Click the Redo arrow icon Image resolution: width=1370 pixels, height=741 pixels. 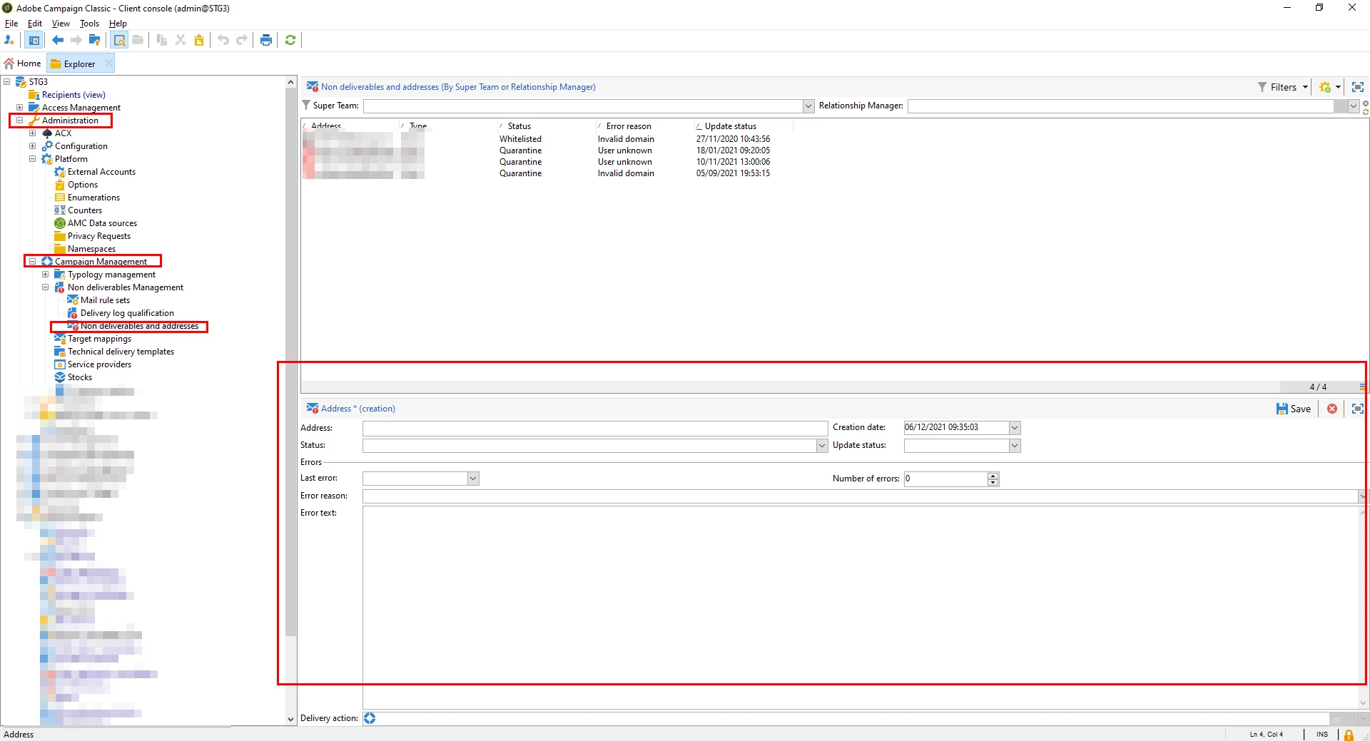click(x=242, y=40)
